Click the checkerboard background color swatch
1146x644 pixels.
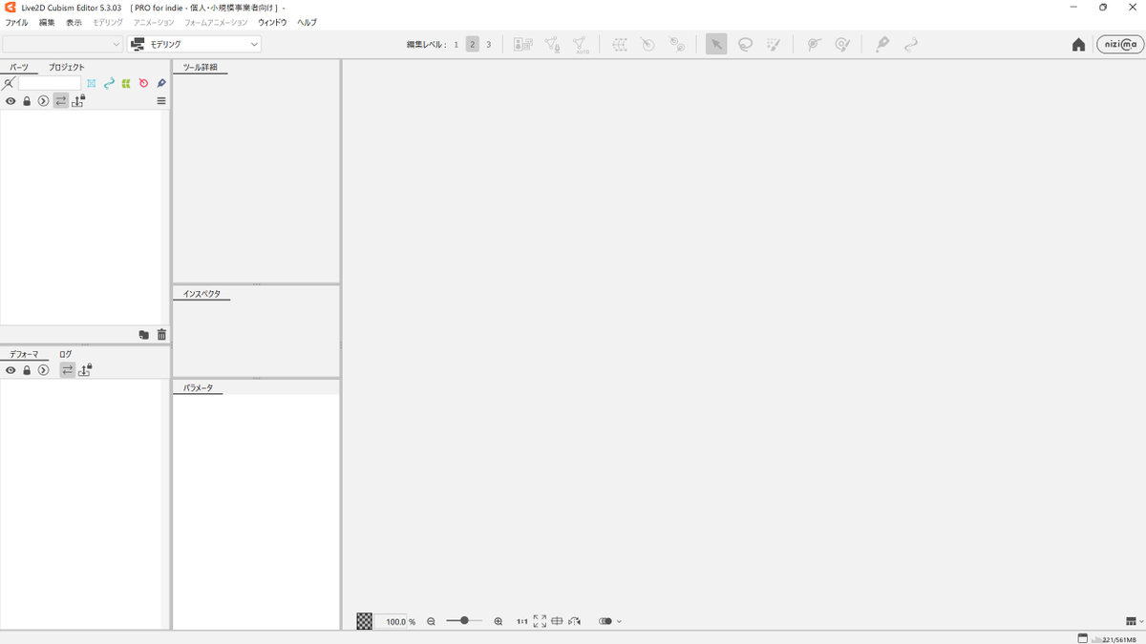coord(365,621)
